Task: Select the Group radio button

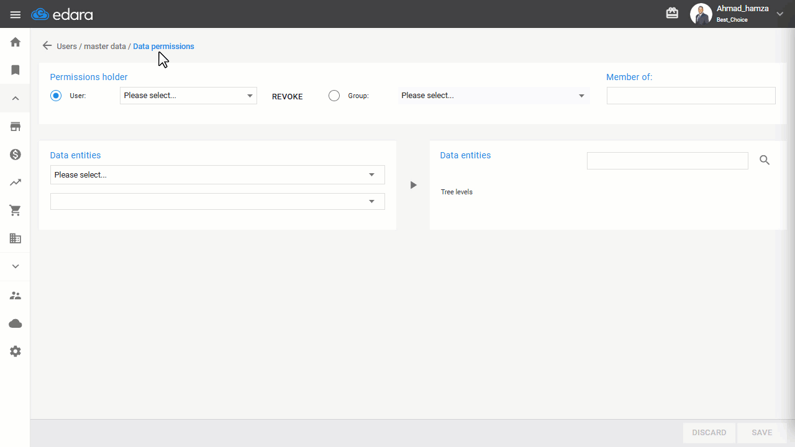Action: pyautogui.click(x=334, y=96)
